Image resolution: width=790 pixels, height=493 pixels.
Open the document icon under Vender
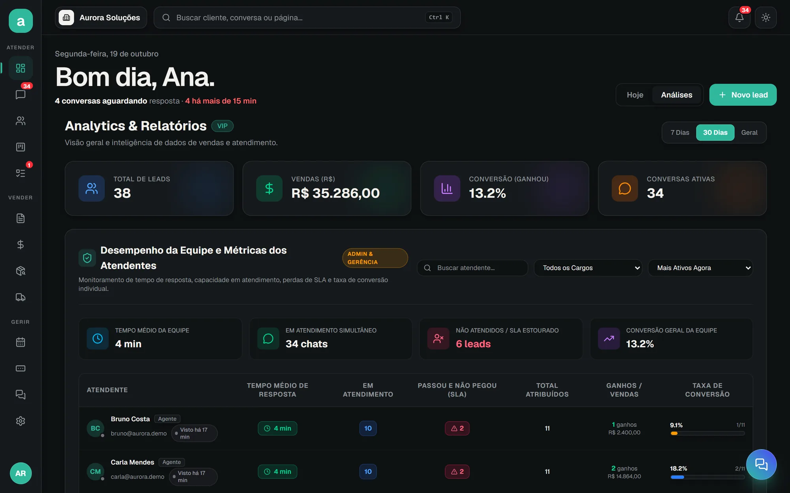point(21,218)
